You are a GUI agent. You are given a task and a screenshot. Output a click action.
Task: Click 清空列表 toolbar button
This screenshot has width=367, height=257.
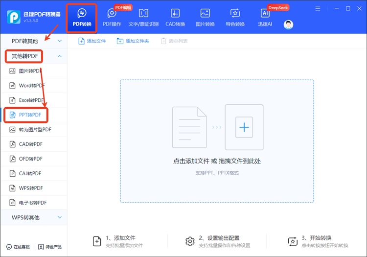point(174,41)
